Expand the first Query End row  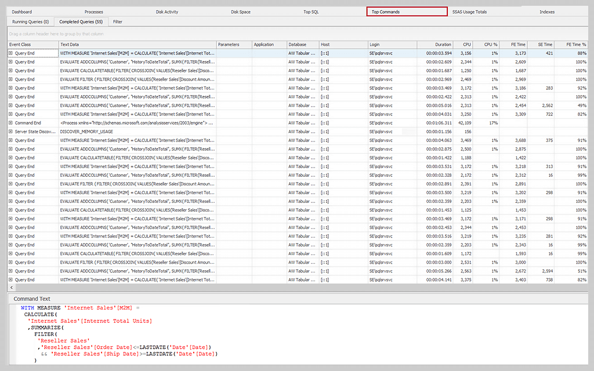[10, 53]
